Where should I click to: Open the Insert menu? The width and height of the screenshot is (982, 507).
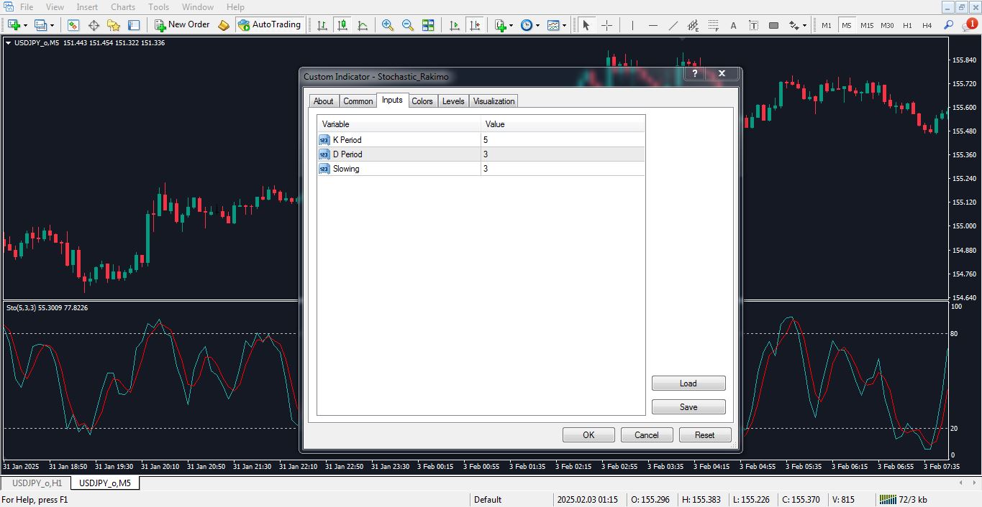tap(87, 7)
